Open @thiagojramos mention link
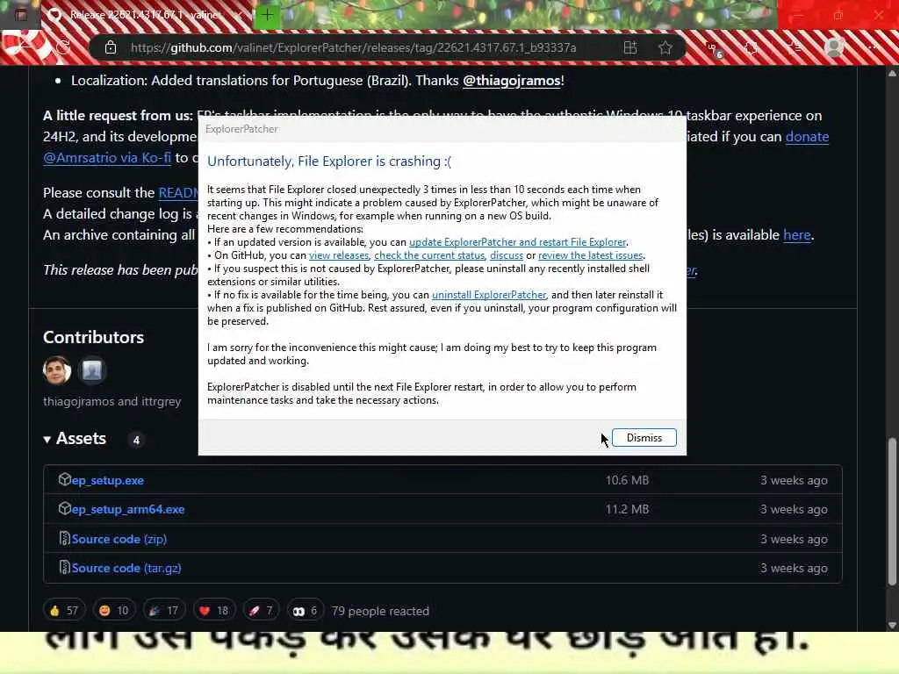The height and width of the screenshot is (674, 899). (x=512, y=81)
